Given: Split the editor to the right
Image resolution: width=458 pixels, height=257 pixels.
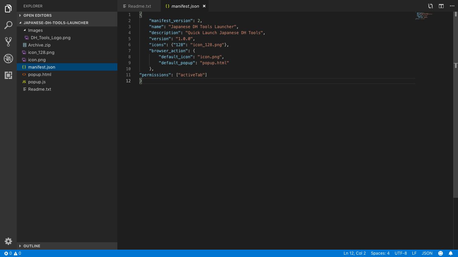Looking at the screenshot, I should 441,6.
